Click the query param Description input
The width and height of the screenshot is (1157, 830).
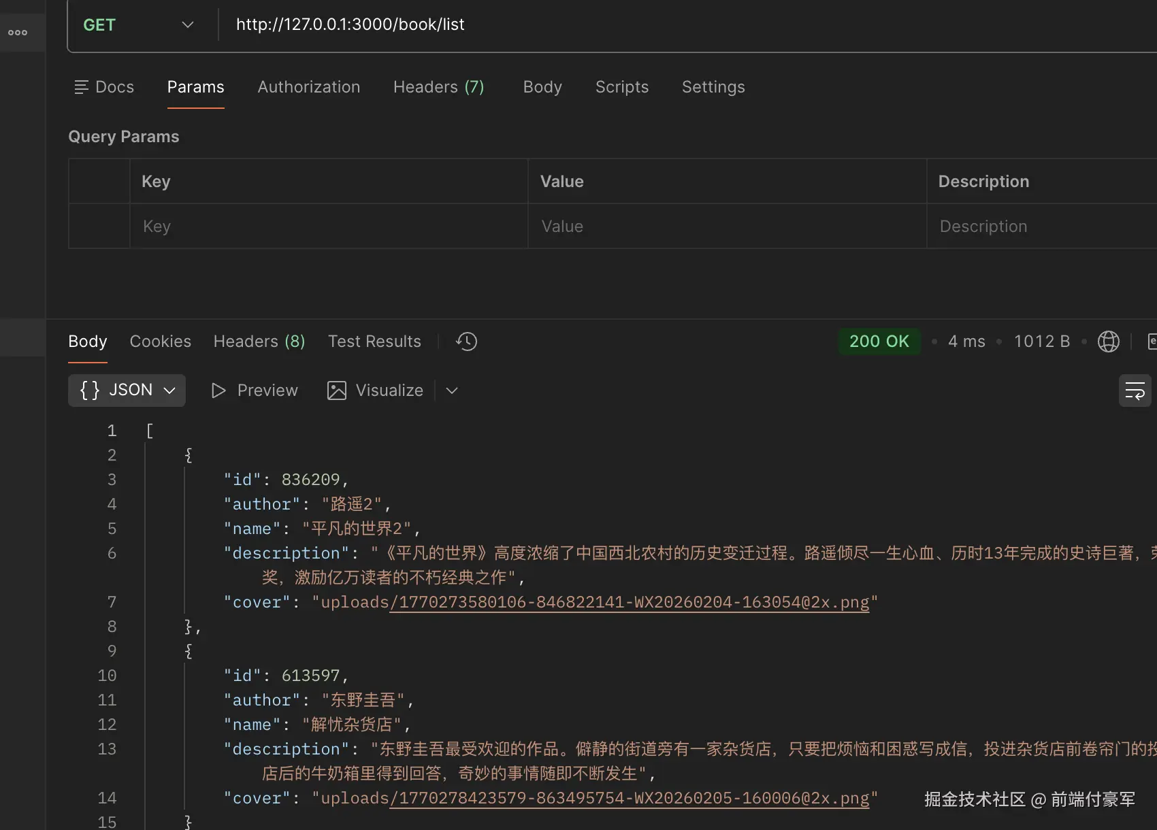pyautogui.click(x=1042, y=227)
